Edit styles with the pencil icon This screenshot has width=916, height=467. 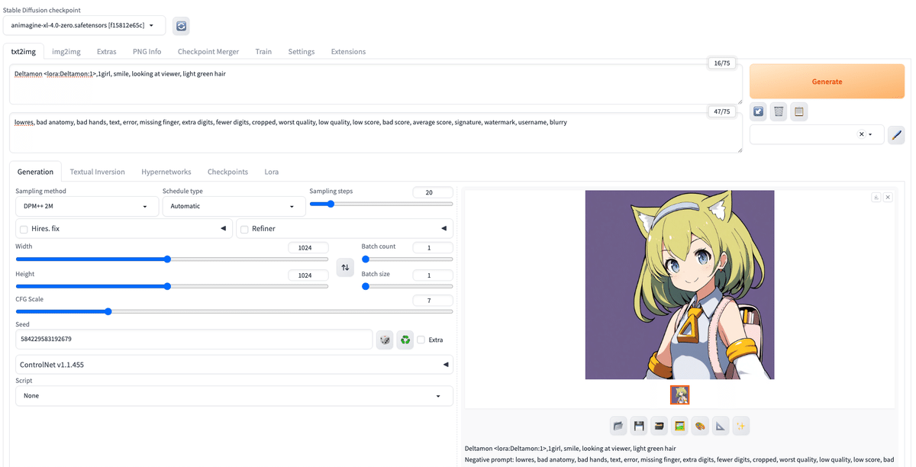896,134
